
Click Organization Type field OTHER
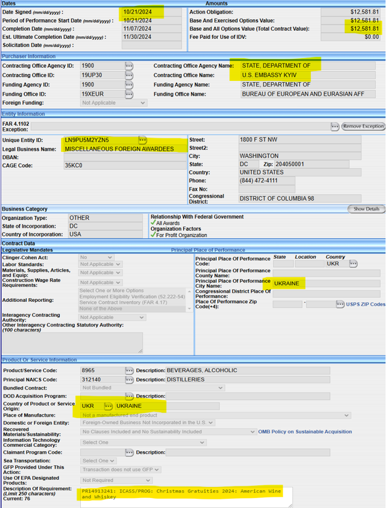pyautogui.click(x=105, y=218)
